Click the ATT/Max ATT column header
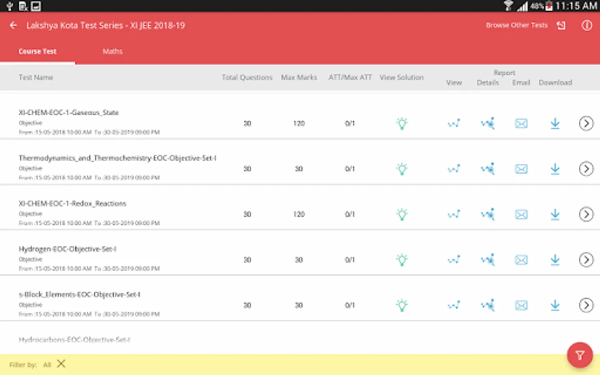The height and width of the screenshot is (375, 600). (350, 77)
